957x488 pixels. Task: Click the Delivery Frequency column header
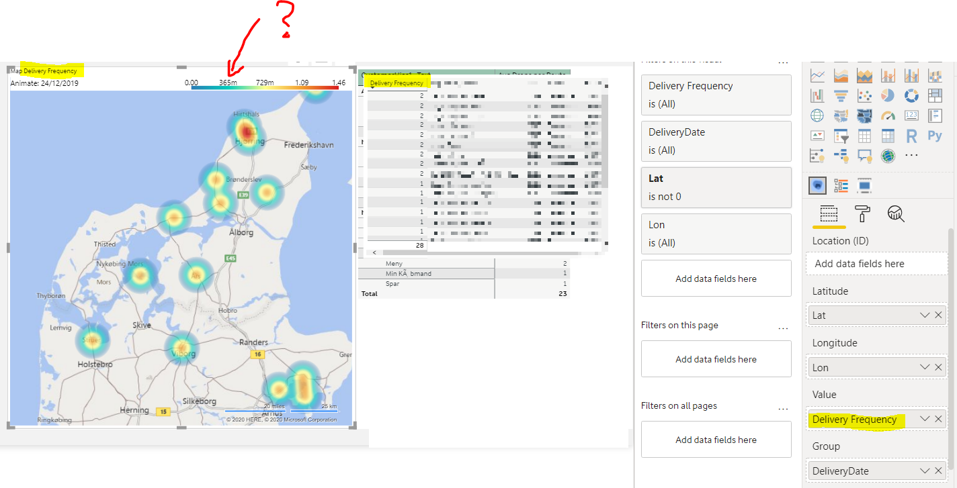397,83
